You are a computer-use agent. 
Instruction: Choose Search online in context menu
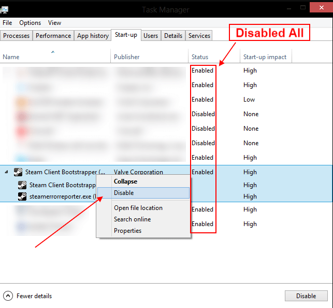click(x=143, y=219)
